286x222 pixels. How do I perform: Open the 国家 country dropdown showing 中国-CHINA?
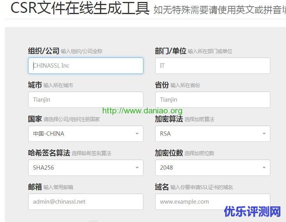86,134
